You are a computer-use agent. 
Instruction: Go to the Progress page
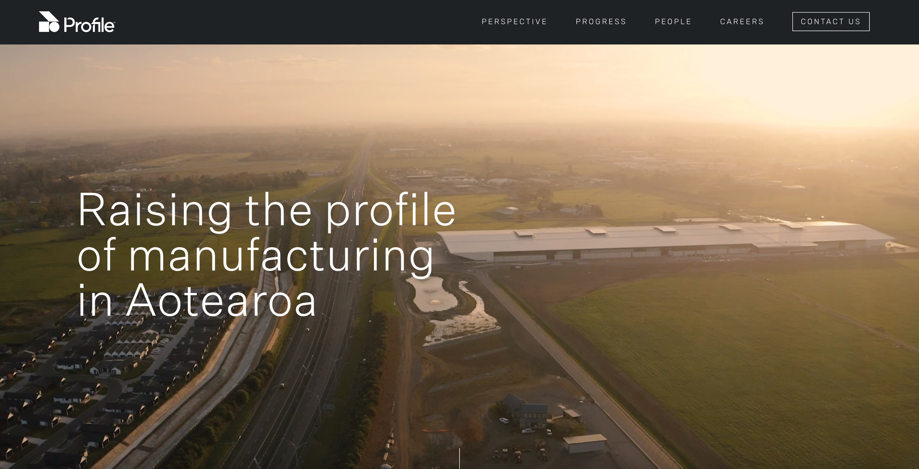tap(601, 22)
